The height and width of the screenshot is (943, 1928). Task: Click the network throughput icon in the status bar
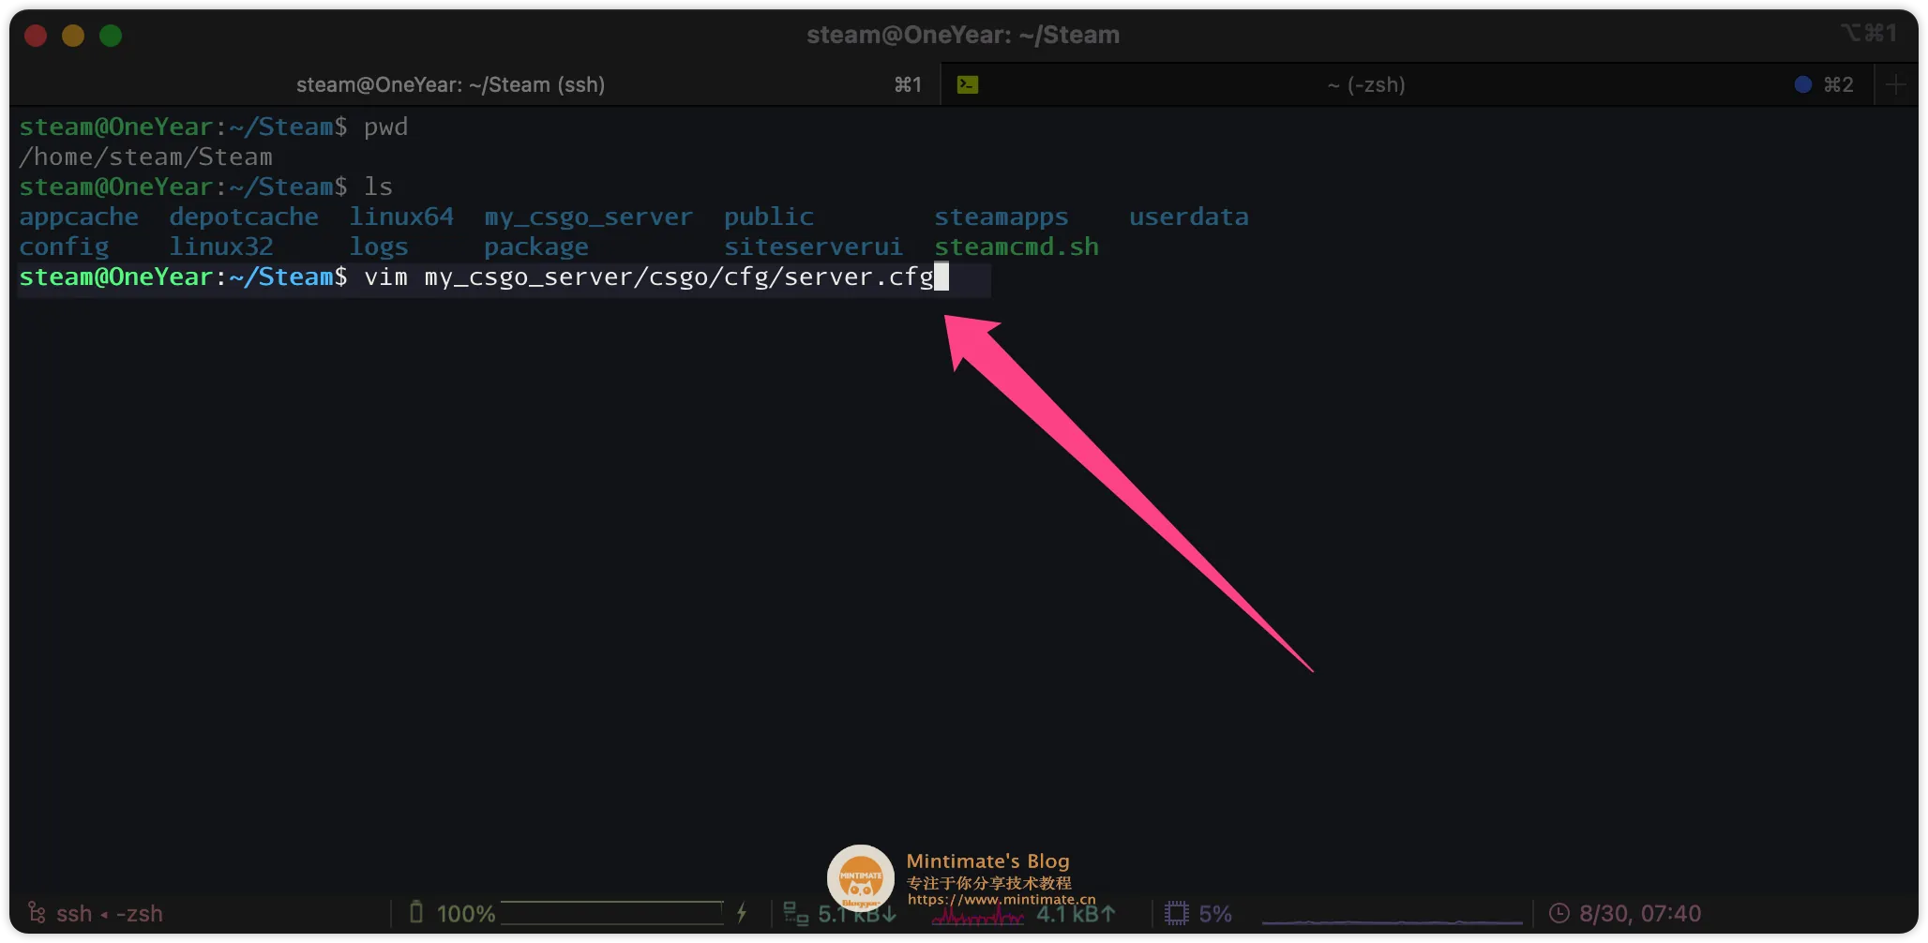(x=795, y=913)
